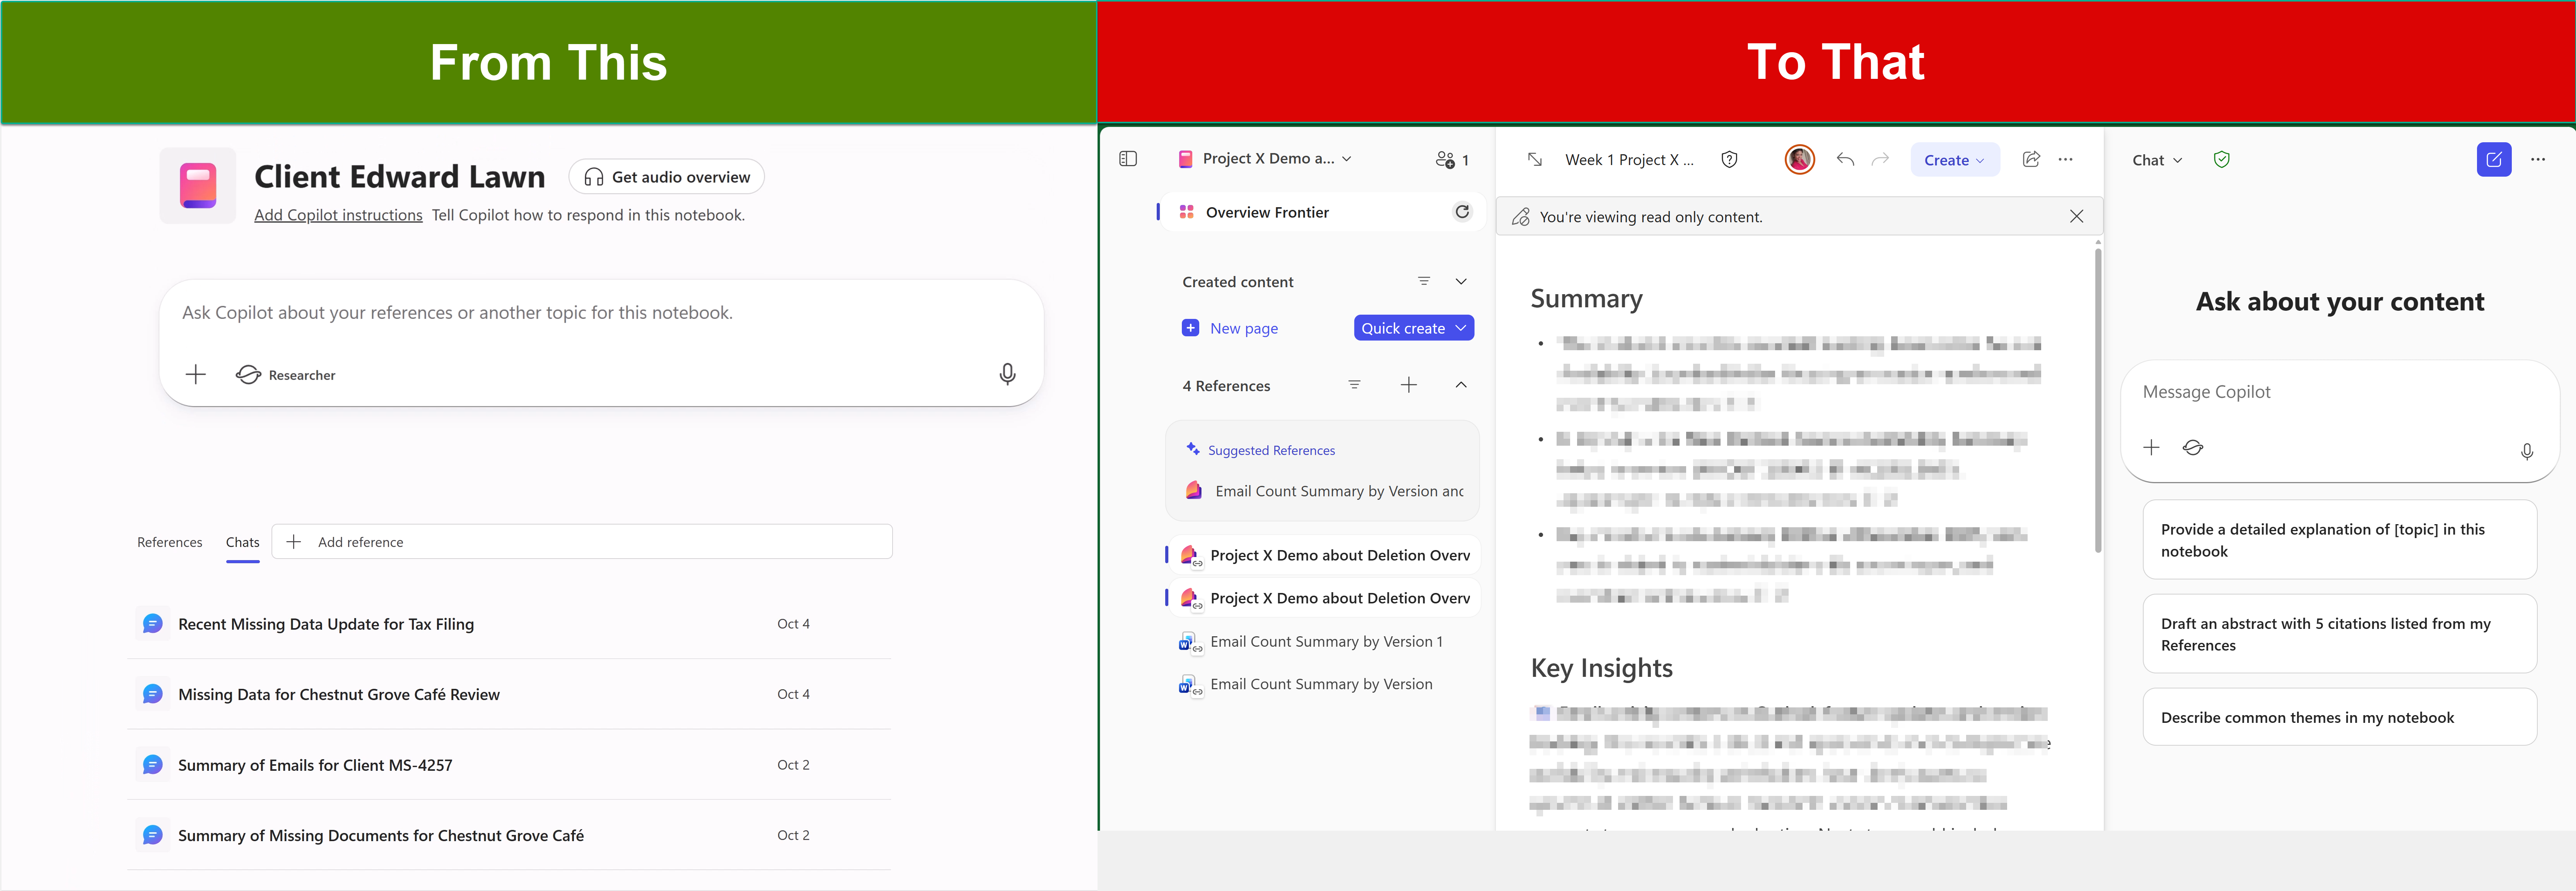Open chat Missing Data for Chestnut Grove Café Review
The image size is (2576, 891).
point(509,694)
